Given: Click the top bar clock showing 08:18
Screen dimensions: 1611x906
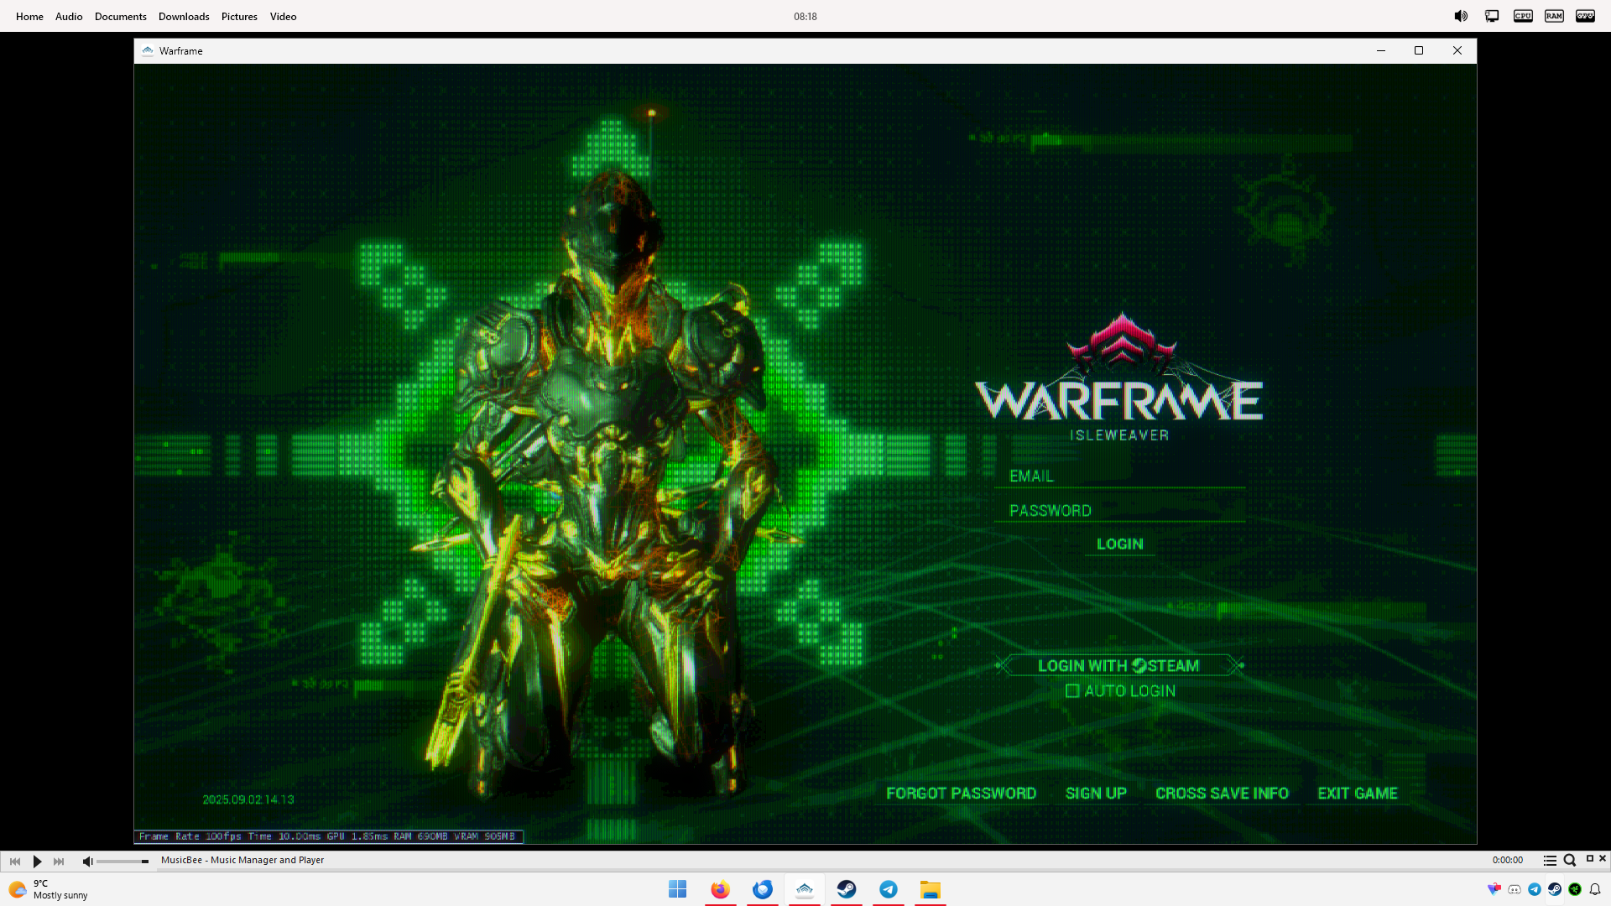Looking at the screenshot, I should pos(805,16).
